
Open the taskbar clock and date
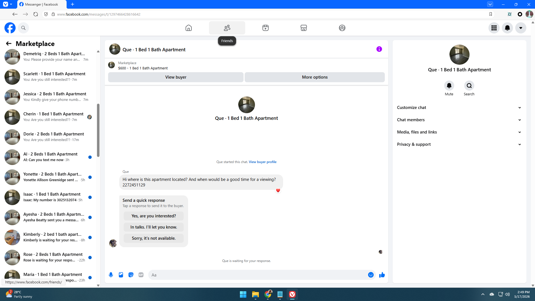[522, 294]
